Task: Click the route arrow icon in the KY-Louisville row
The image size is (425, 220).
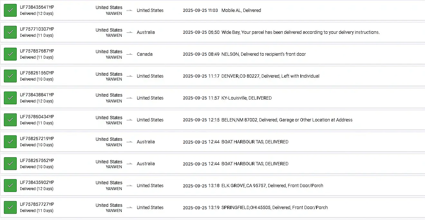Action: pos(129,98)
